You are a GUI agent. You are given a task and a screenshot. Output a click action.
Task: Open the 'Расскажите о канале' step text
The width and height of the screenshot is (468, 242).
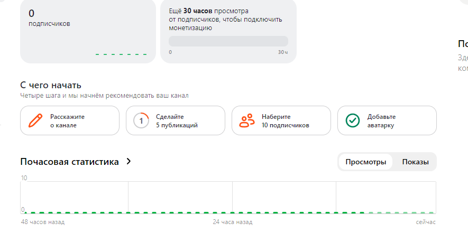(67, 121)
